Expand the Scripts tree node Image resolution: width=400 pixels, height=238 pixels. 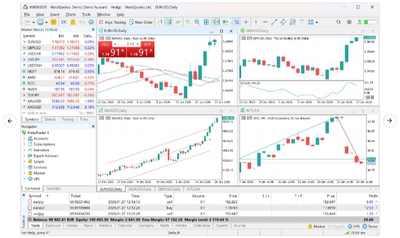click(x=24, y=161)
